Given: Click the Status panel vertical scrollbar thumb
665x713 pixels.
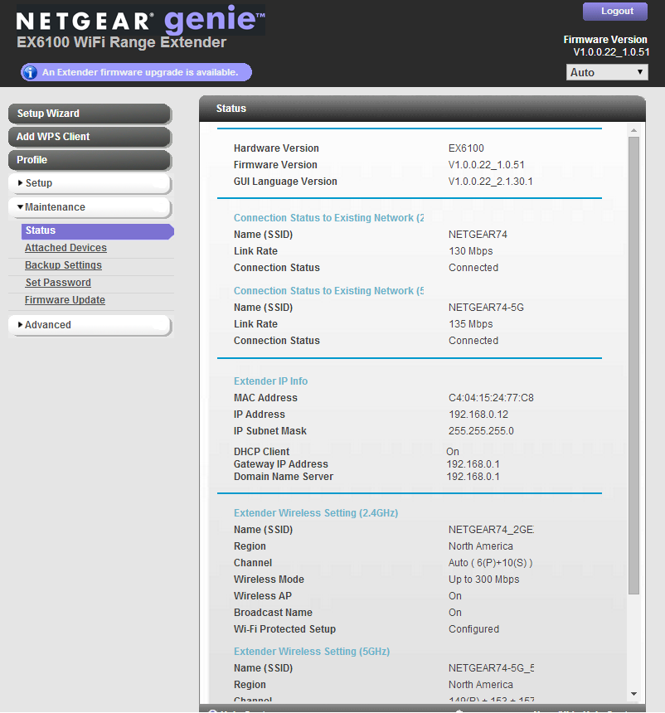Looking at the screenshot, I should point(633,365).
